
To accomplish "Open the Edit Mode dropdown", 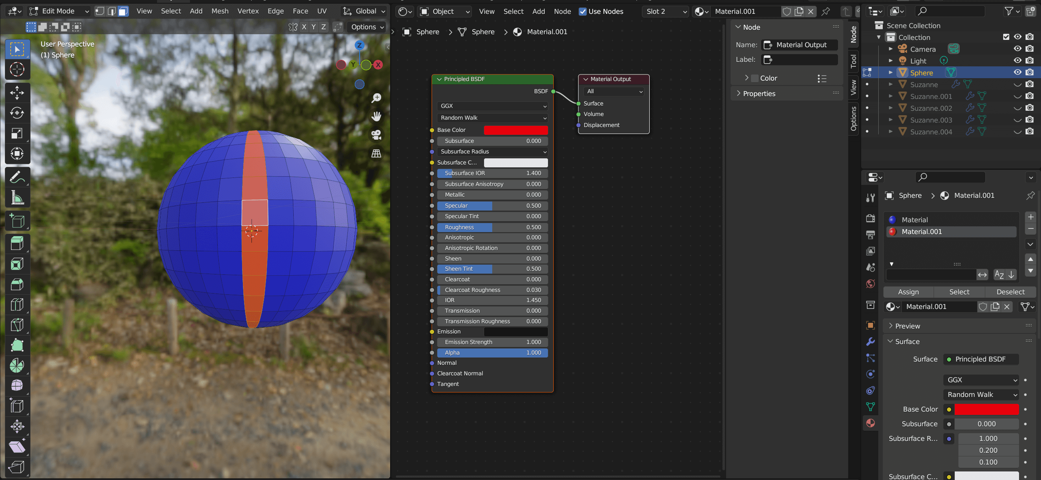I will click(x=59, y=11).
